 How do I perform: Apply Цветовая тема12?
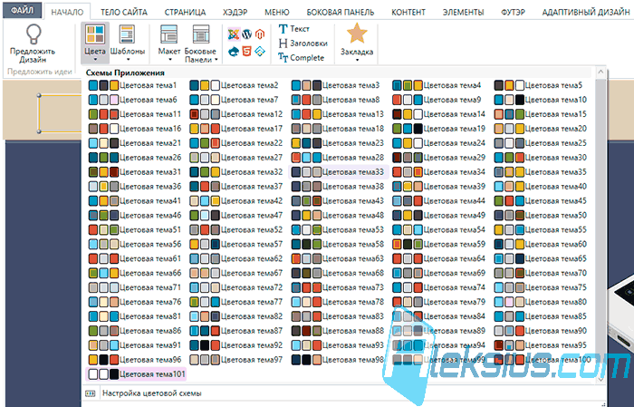(x=236, y=114)
